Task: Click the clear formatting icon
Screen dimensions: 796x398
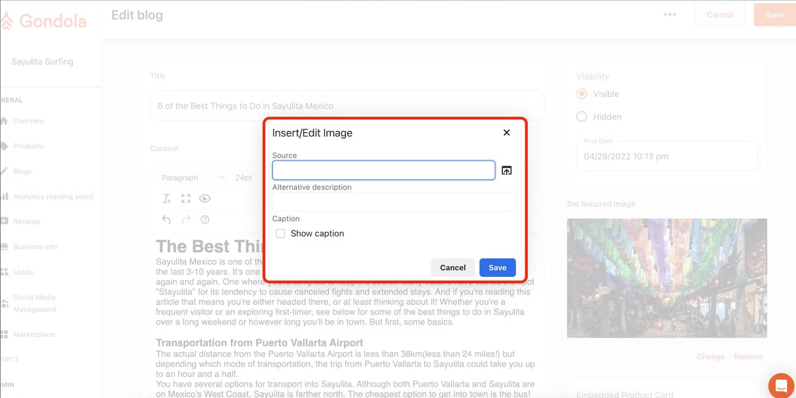Action: (167, 199)
